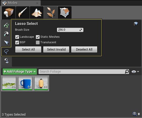This screenshot has height=118, width=142.
Task: Open Landscape mode
Action: point(37,13)
